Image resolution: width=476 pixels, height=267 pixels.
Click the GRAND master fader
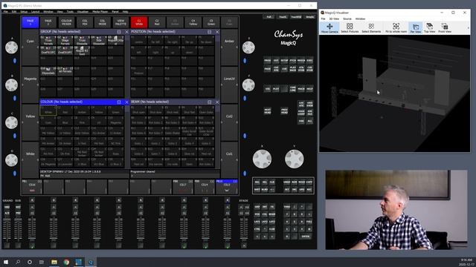[x=7, y=230]
